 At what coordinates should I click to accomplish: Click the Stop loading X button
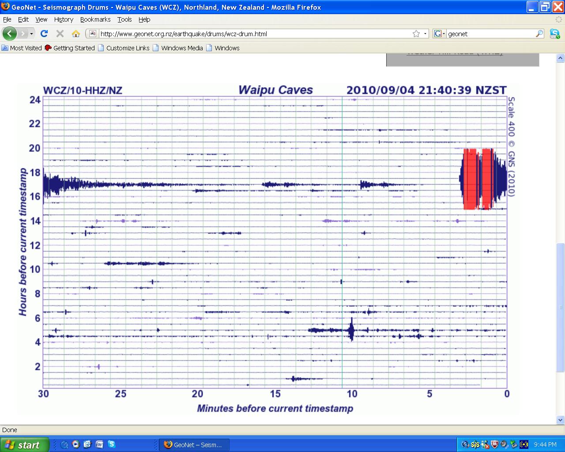coord(60,34)
